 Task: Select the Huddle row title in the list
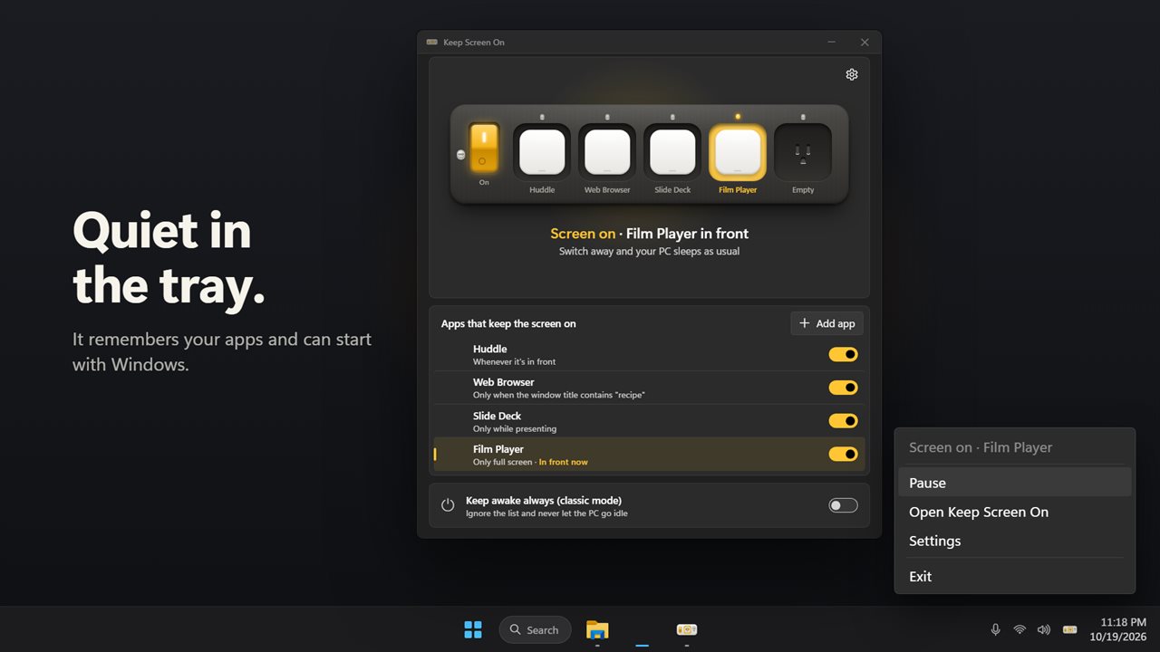pyautogui.click(x=490, y=349)
